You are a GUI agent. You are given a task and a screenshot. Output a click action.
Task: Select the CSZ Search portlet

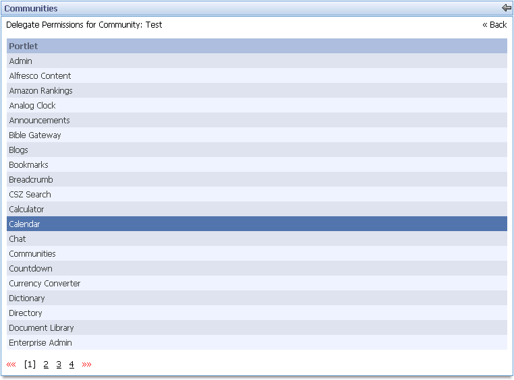[30, 195]
